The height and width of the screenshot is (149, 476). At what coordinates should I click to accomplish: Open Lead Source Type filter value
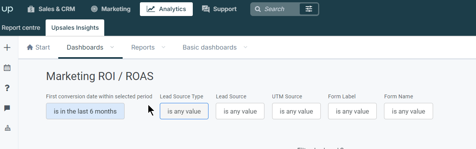(x=184, y=111)
